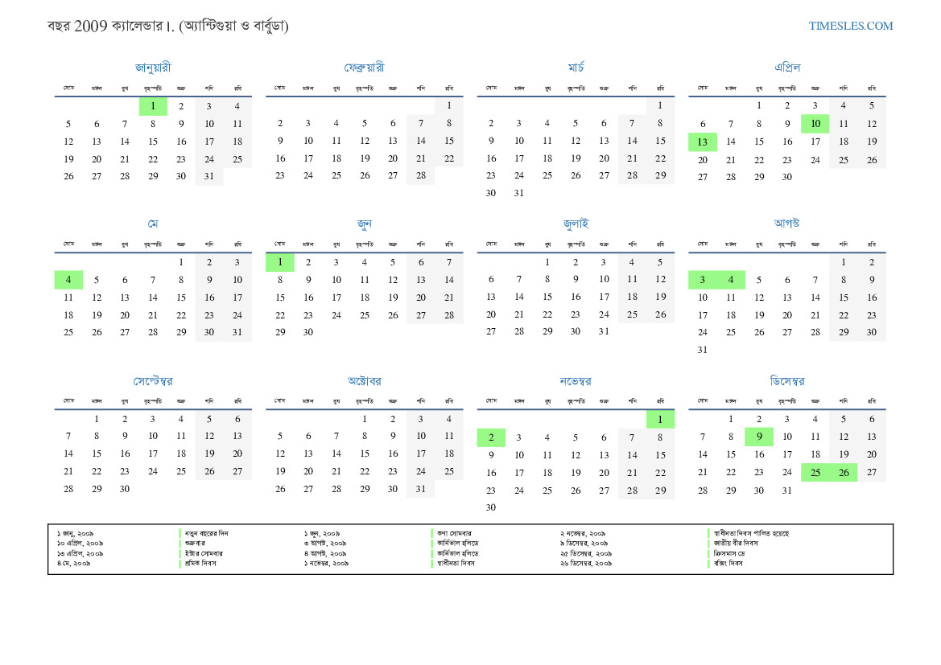Select the অক্টোবর (October) month heading

365,381
